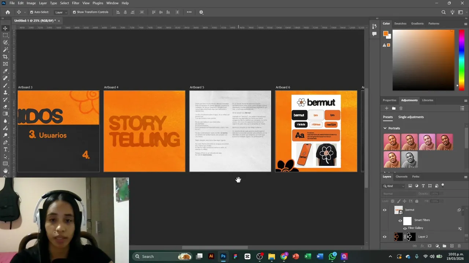The height and width of the screenshot is (263, 469).
Task: Select the Move tool in the toolbar
Action: click(5, 28)
